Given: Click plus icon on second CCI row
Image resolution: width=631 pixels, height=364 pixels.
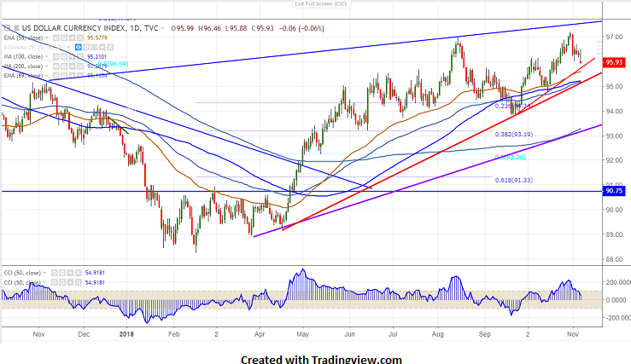Looking at the screenshot, I should coord(71,283).
